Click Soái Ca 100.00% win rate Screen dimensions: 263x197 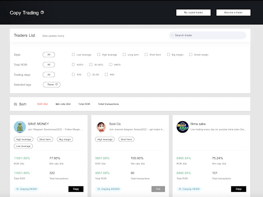pyautogui.click(x=137, y=158)
